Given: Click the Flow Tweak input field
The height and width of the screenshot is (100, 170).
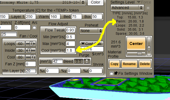Looking at the screenshot, I should click(70, 30).
